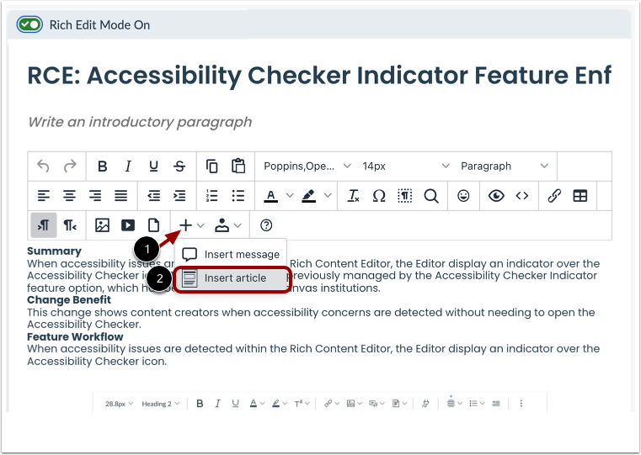
Task: Insert a numbered list
Action: [211, 196]
